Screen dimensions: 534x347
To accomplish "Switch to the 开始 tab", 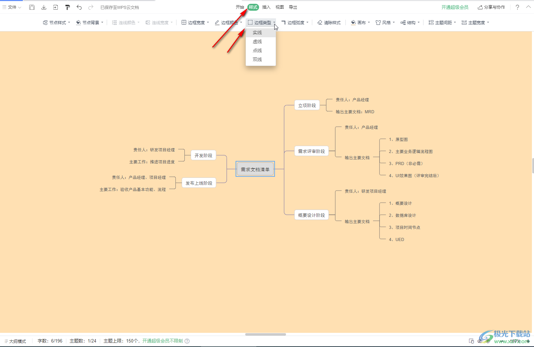I will pyautogui.click(x=240, y=7).
